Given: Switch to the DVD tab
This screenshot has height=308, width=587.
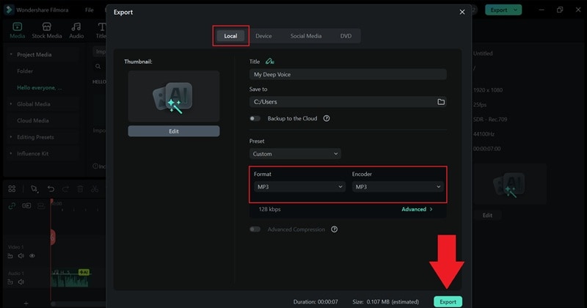Looking at the screenshot, I should (x=346, y=36).
